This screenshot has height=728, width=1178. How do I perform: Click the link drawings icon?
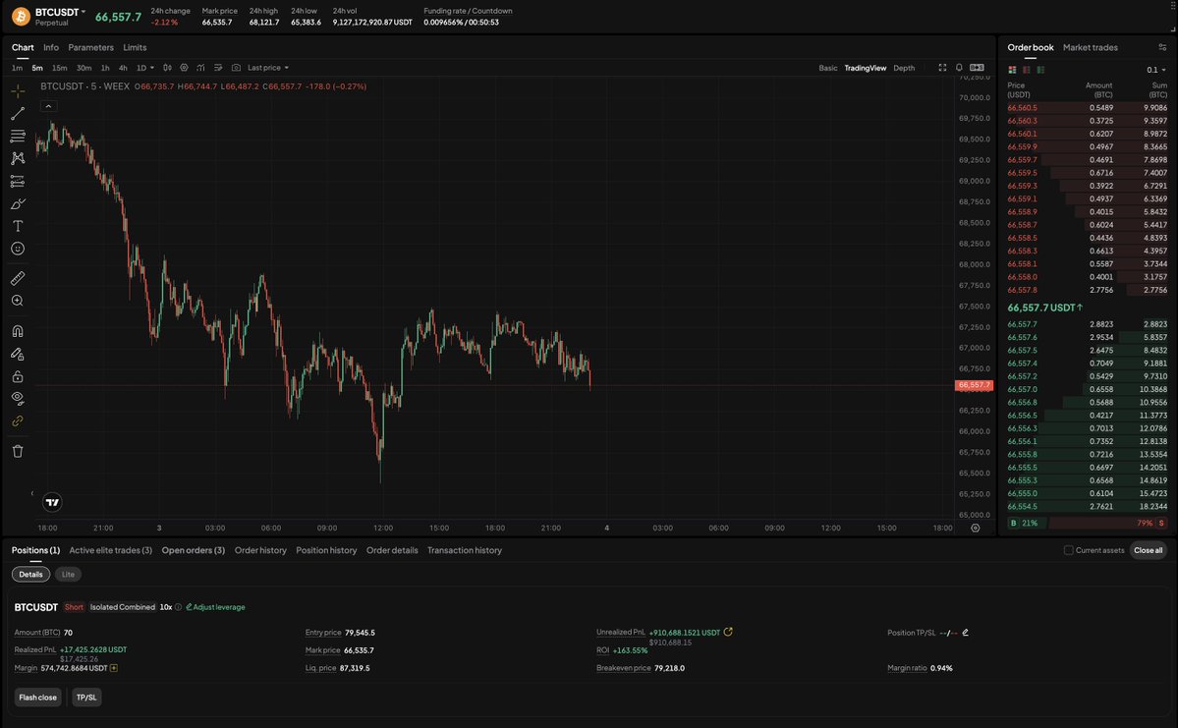18,421
